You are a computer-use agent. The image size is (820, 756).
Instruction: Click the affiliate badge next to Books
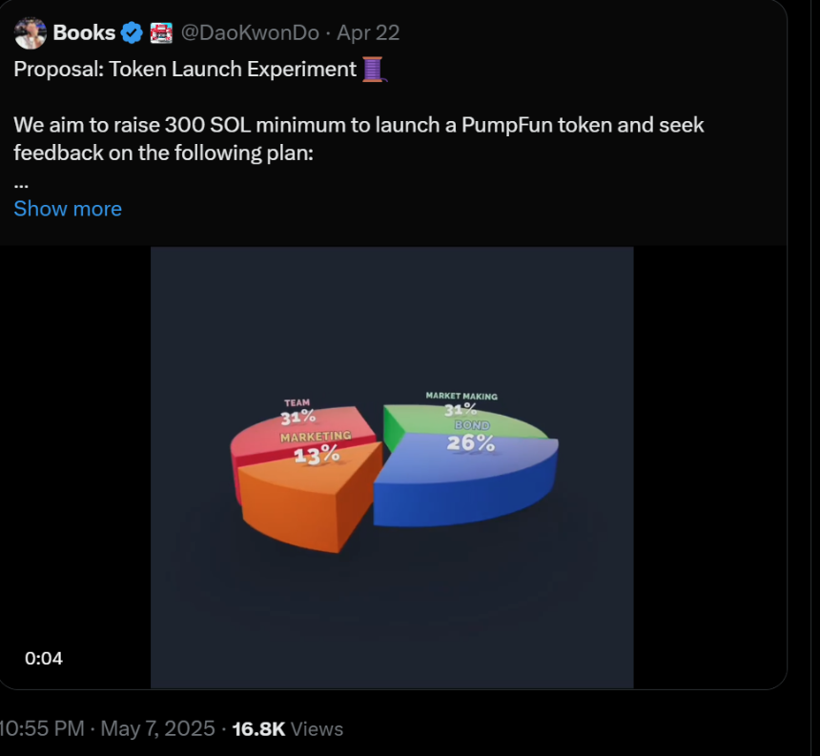161,33
